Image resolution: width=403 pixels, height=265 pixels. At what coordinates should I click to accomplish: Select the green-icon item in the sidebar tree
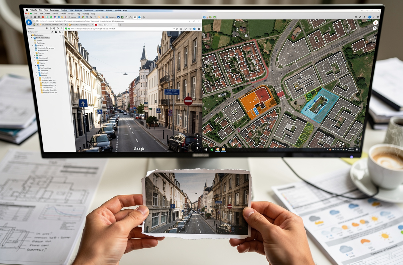[39, 55]
